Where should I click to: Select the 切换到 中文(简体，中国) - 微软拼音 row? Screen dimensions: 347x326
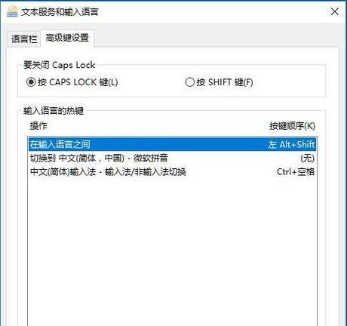pyautogui.click(x=173, y=158)
